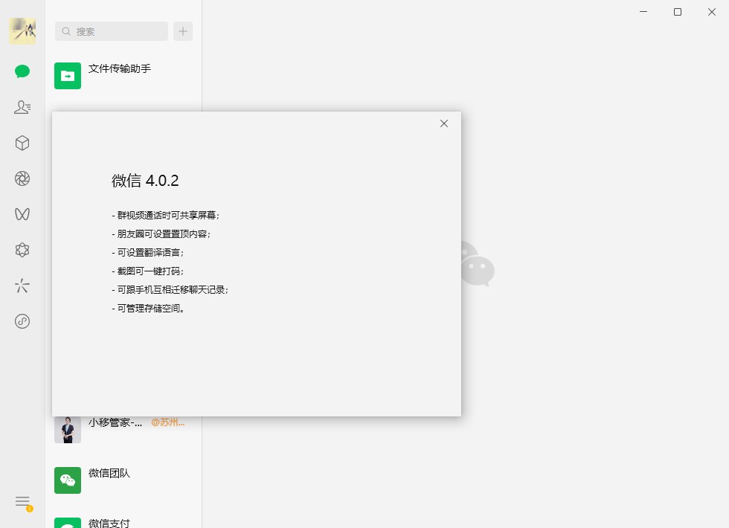Click the 微信 4.0.2 title text

click(x=145, y=180)
